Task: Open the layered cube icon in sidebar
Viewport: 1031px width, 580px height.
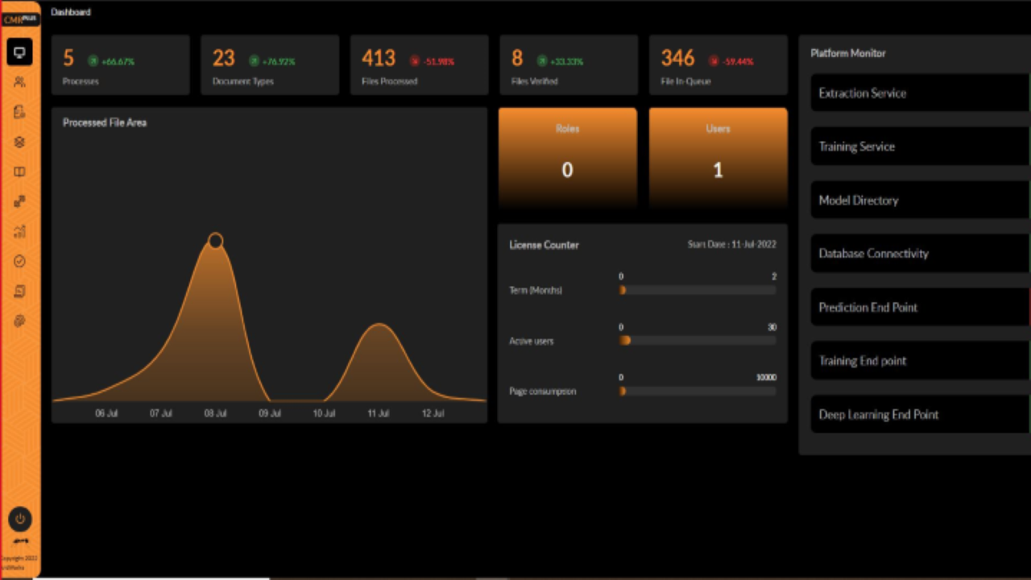Action: tap(20, 142)
